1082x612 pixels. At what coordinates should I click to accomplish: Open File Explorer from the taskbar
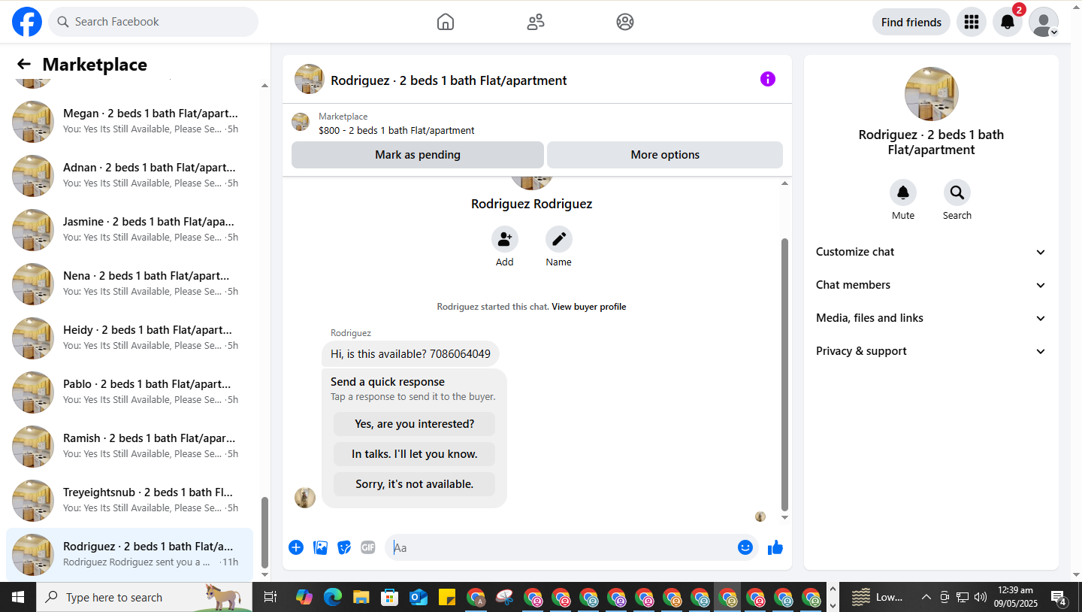pyautogui.click(x=361, y=597)
